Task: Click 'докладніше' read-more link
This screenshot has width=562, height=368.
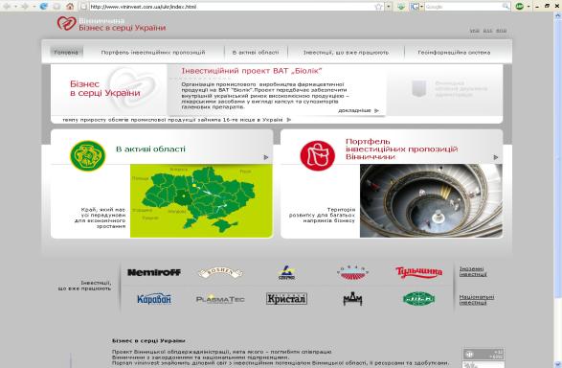Action: [354, 110]
